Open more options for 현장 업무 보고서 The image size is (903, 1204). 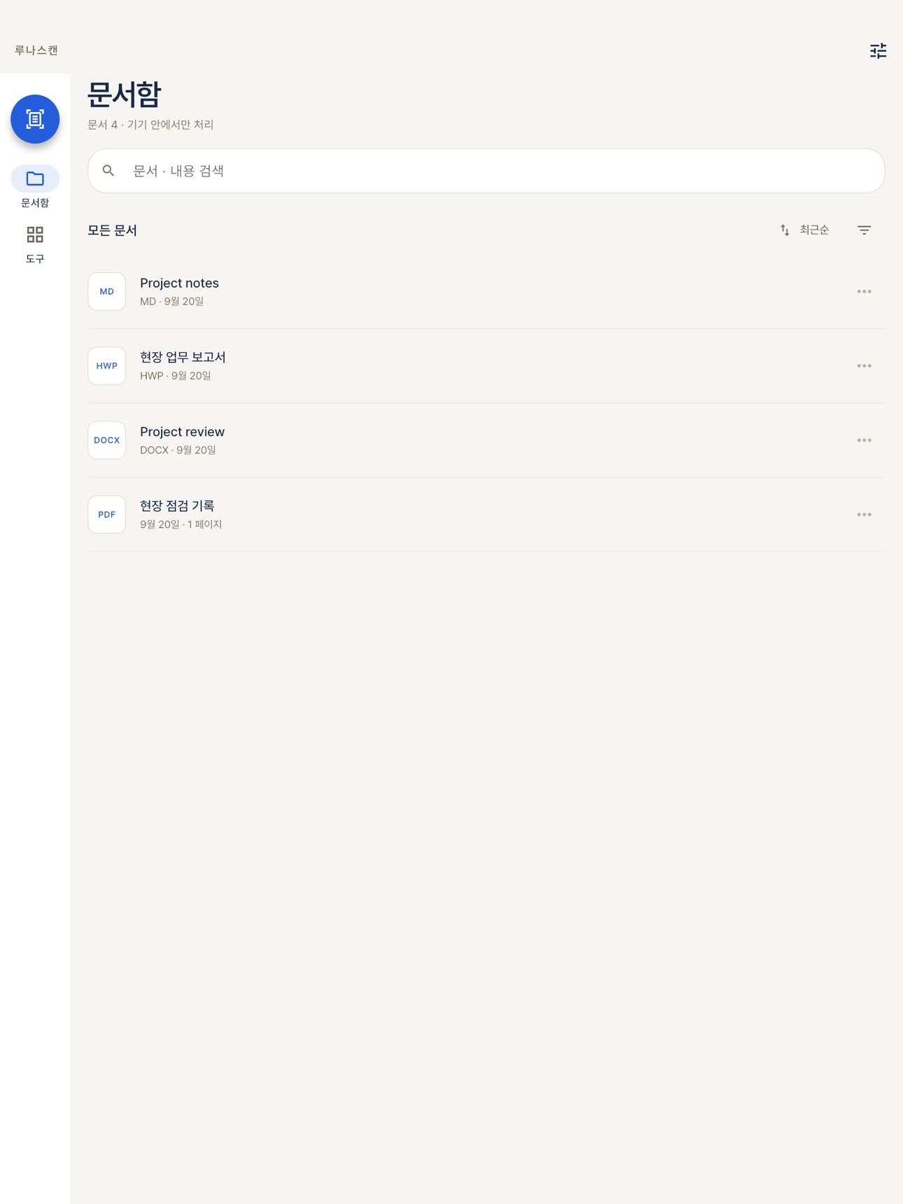click(x=864, y=366)
